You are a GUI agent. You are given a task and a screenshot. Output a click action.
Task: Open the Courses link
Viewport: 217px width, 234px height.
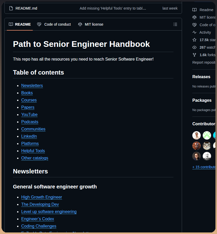click(29, 100)
